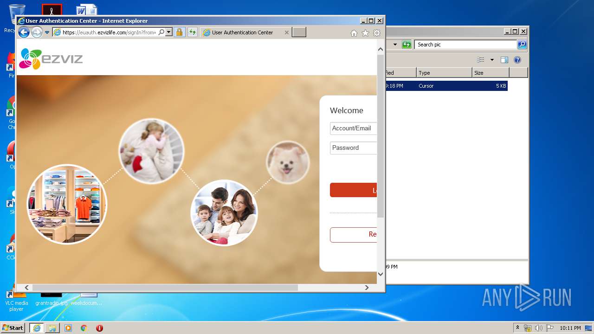Click the network tray icon
The width and height of the screenshot is (594, 334).
click(x=528, y=328)
